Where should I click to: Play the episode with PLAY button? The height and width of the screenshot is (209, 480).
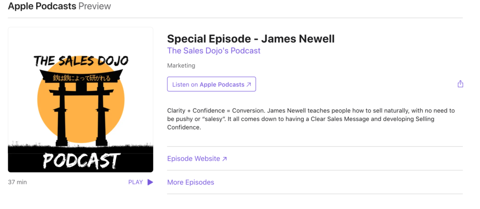tap(141, 182)
